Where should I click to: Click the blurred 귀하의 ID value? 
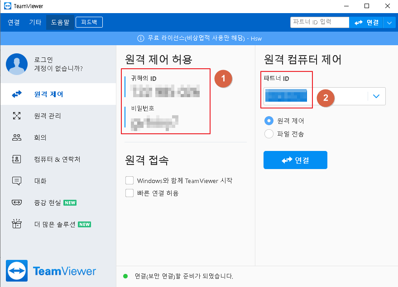165,91
